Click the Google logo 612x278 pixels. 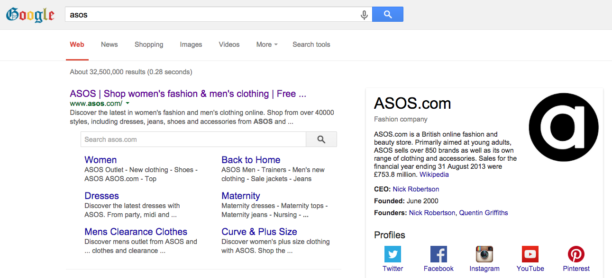click(x=30, y=15)
